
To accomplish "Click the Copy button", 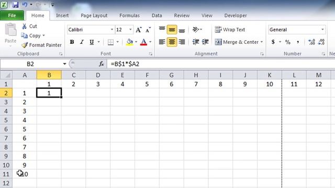I will [31, 36].
